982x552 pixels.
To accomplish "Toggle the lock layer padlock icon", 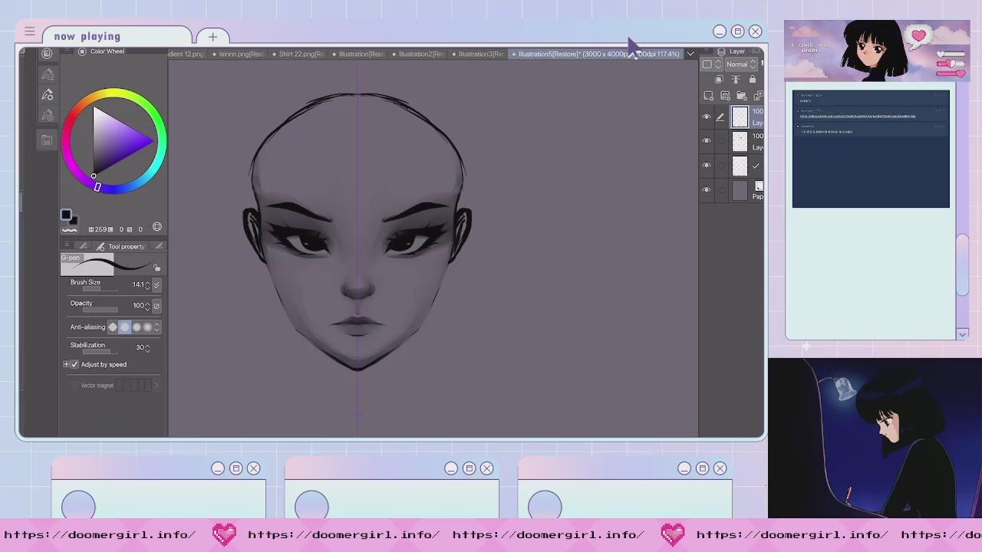I will click(x=752, y=80).
